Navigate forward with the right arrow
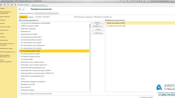This screenshot has height=98, width=175. point(23,9)
